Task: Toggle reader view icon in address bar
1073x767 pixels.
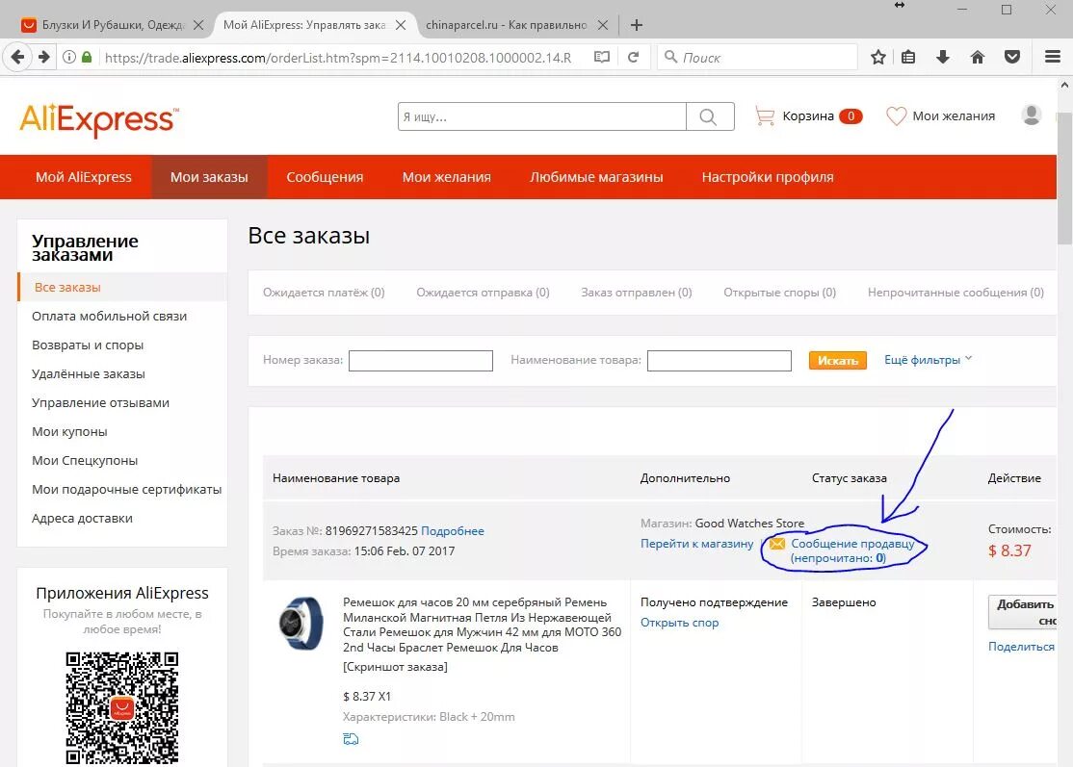Action: click(601, 58)
